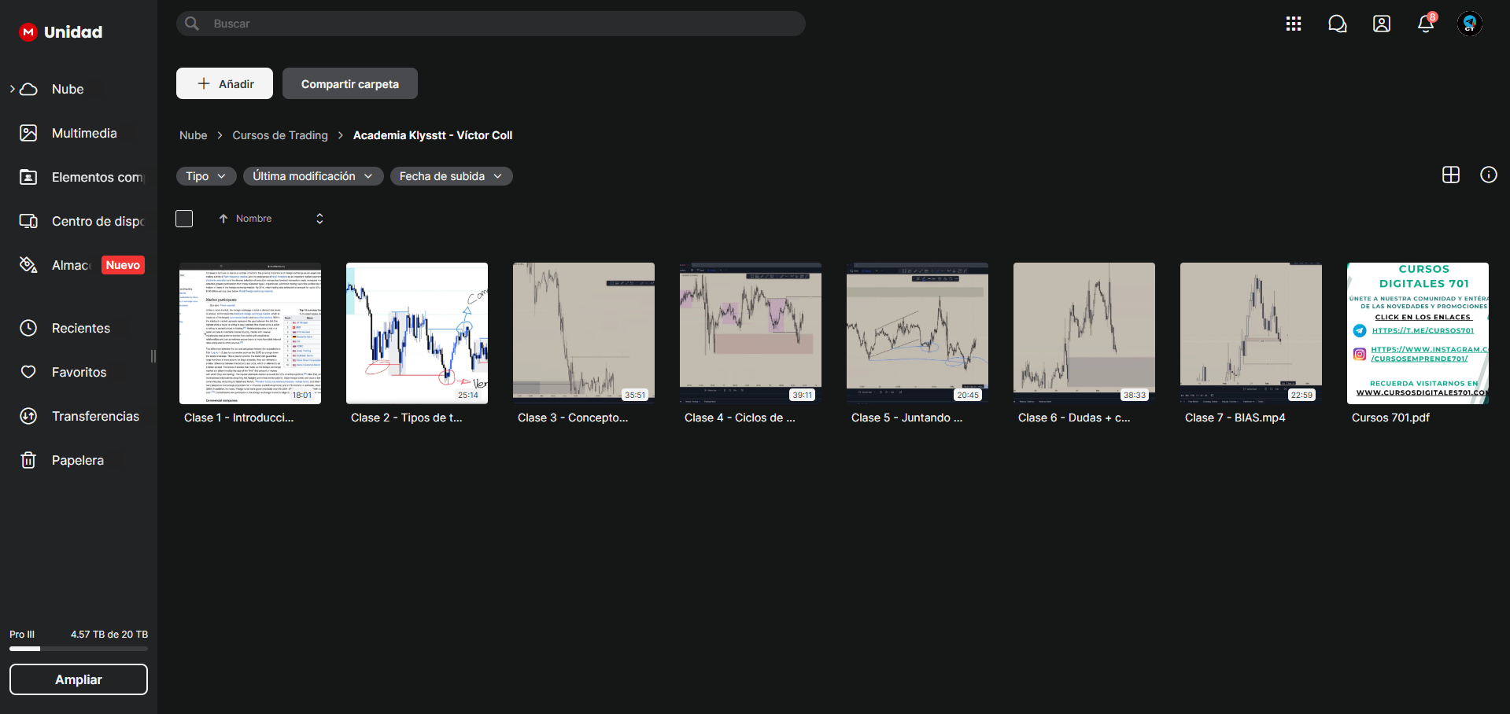
Task: Open the user avatar menu
Action: (1470, 24)
